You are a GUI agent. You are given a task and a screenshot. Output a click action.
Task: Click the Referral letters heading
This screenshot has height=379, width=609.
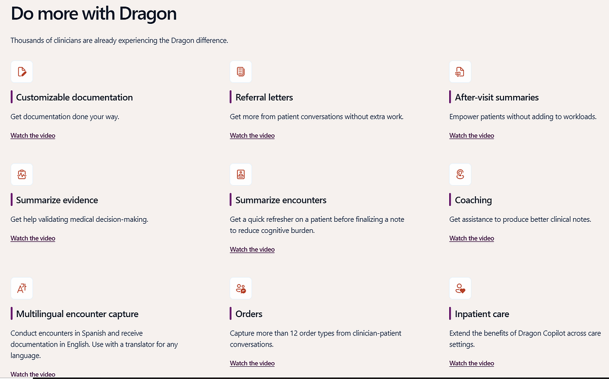click(264, 97)
